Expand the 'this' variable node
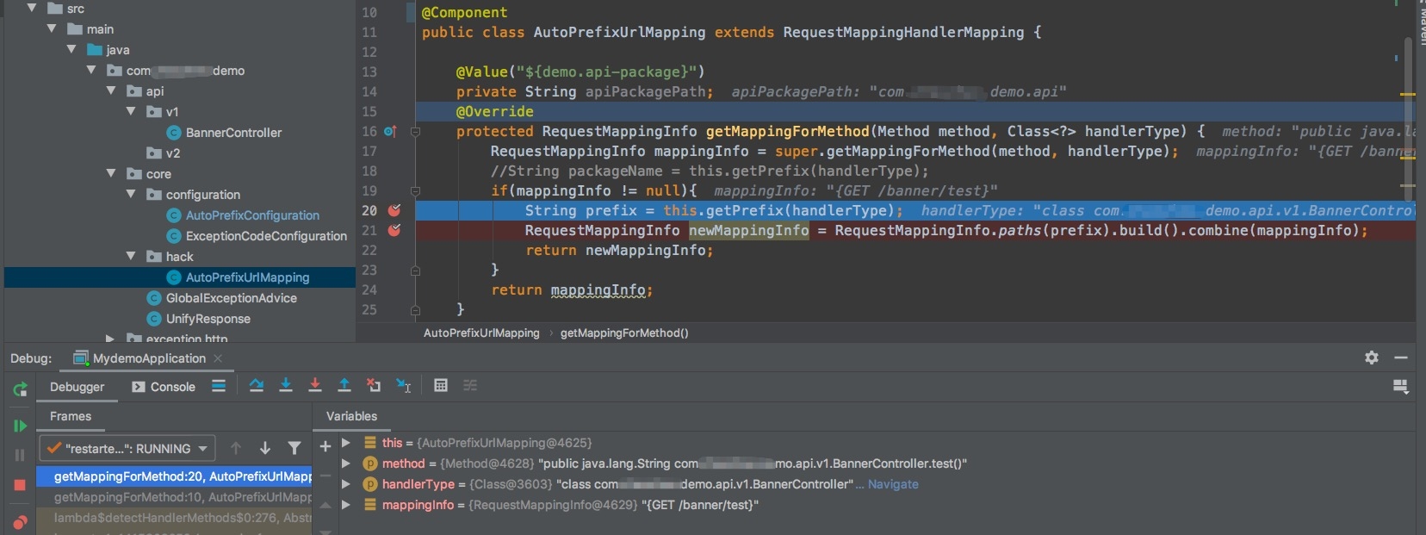The width and height of the screenshot is (1426, 535). coord(346,443)
